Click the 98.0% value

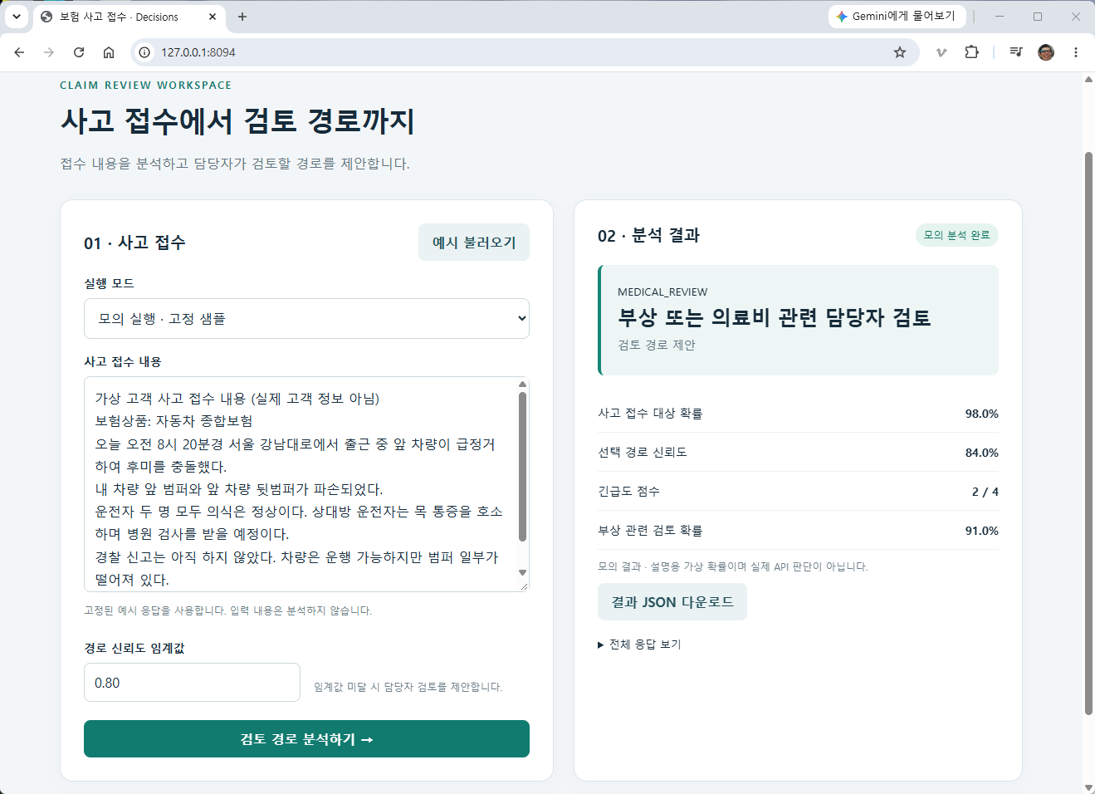[x=981, y=414]
